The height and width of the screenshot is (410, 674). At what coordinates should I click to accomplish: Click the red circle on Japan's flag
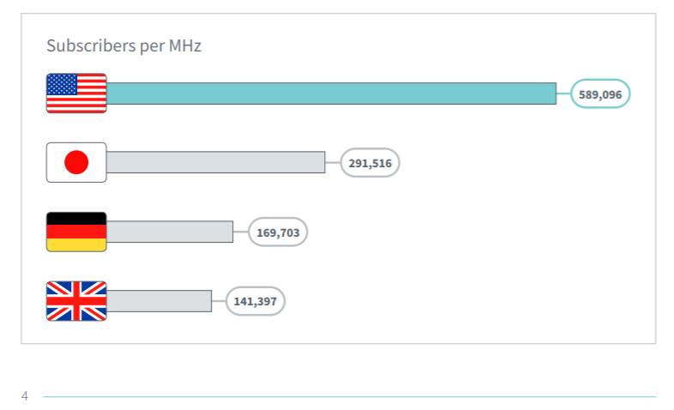(x=76, y=162)
